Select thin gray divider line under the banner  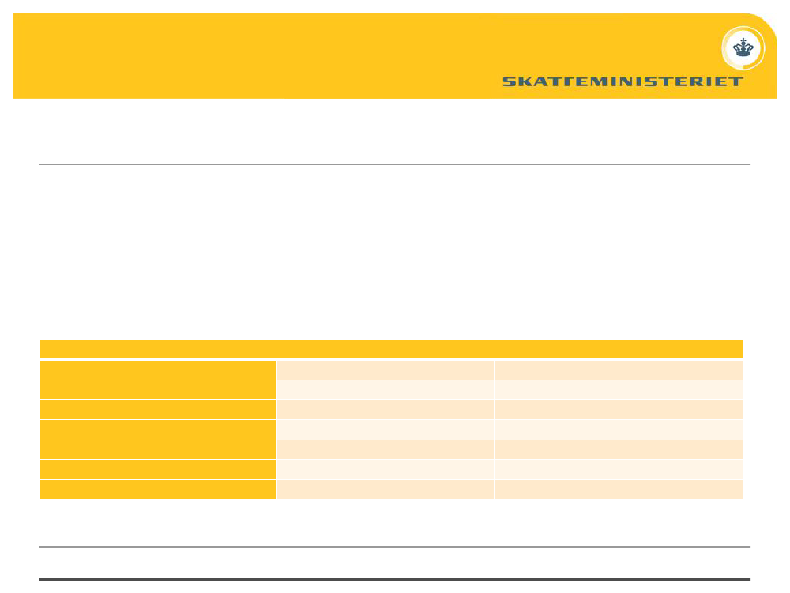pos(395,164)
